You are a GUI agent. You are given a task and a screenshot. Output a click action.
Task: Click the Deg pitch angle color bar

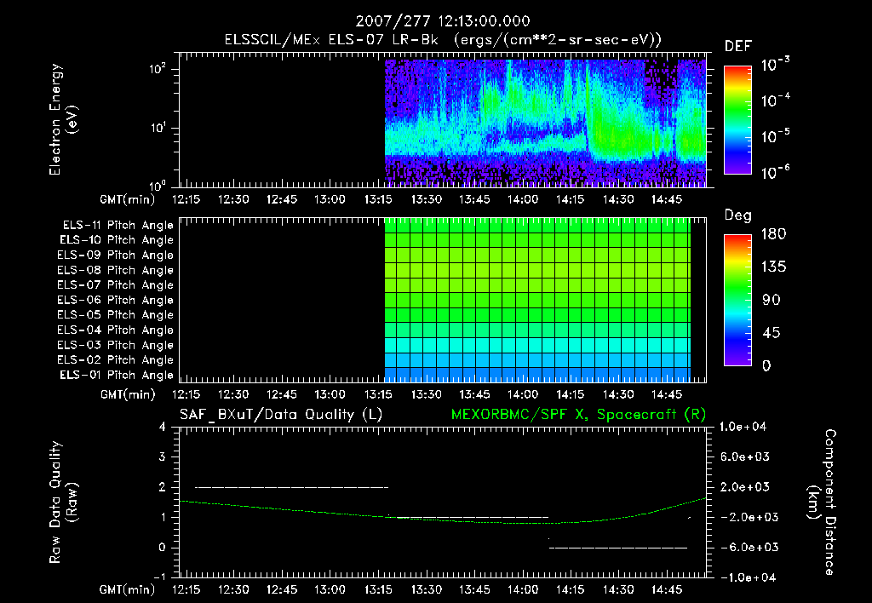[737, 301]
